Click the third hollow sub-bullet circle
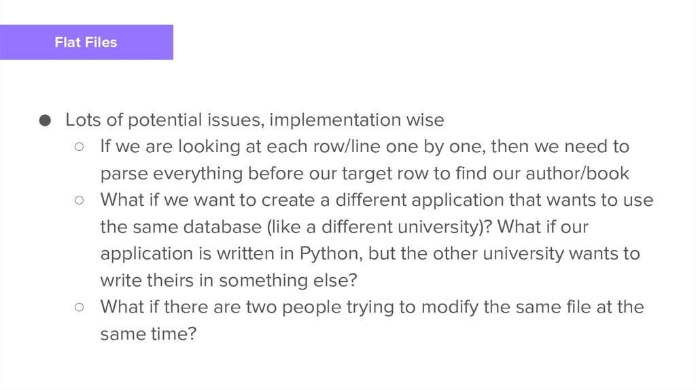Viewport: 696px width, 390px height. click(80, 307)
